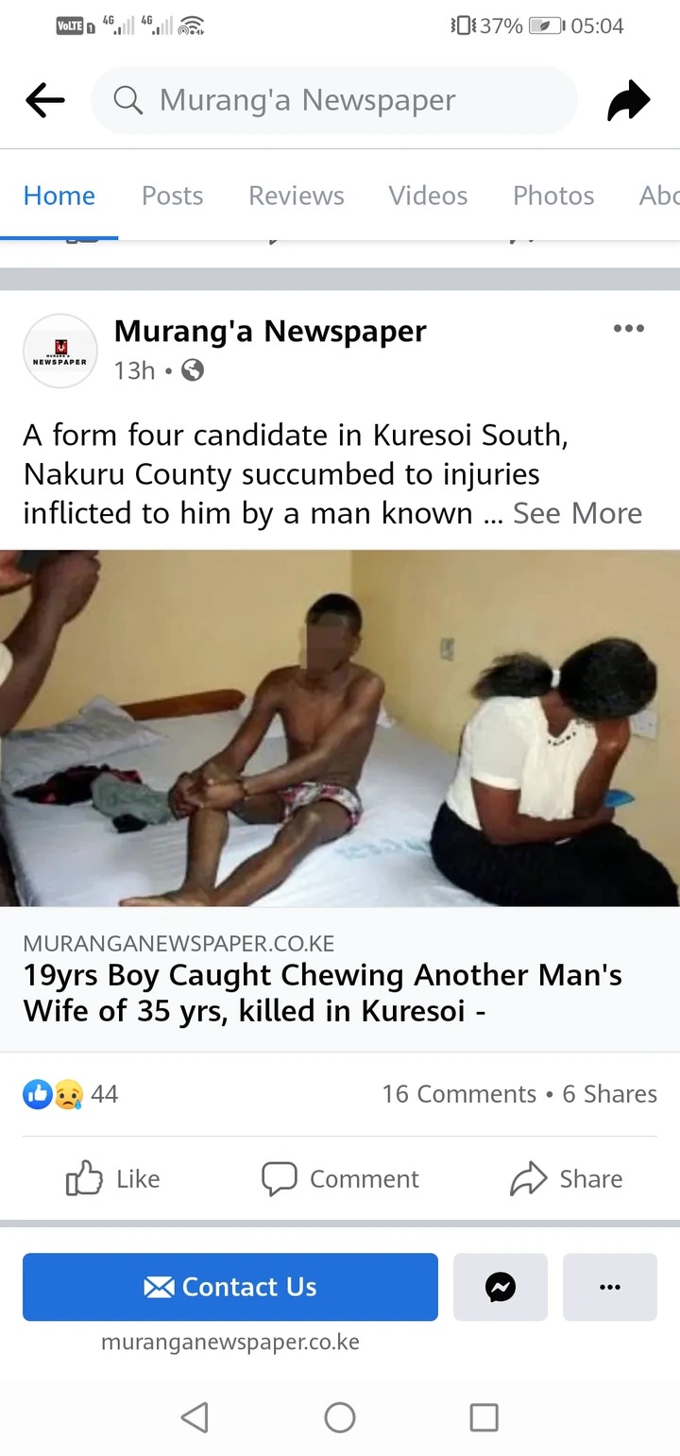Tap the Android back navigation triangle
The width and height of the screenshot is (680, 1456).
195,1416
